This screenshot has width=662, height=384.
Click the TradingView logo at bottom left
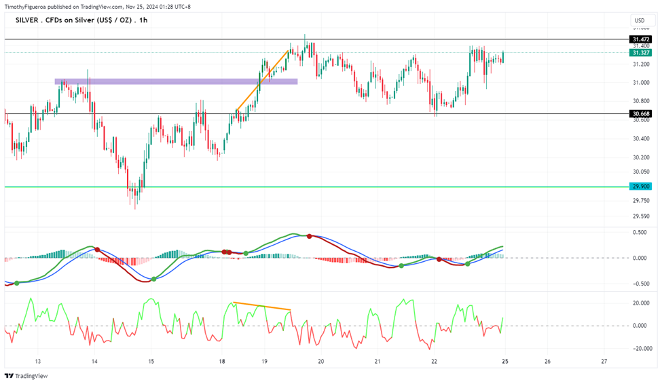click(26, 376)
